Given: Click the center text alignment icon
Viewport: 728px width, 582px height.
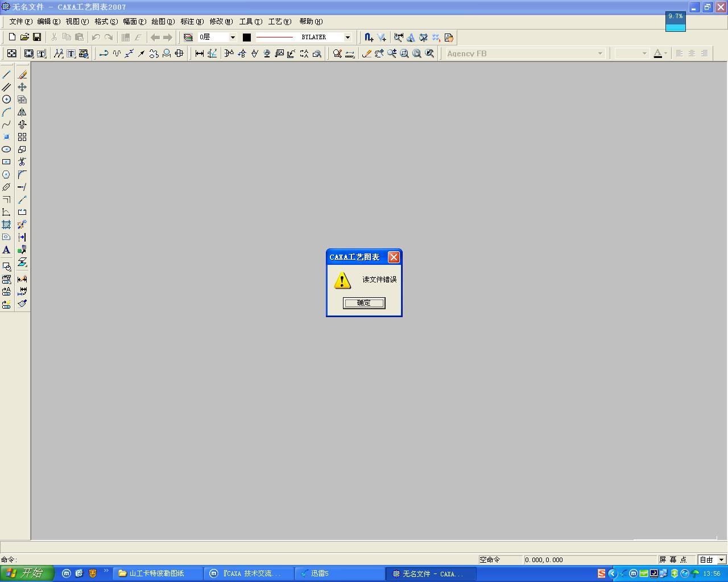Looking at the screenshot, I should click(x=692, y=53).
